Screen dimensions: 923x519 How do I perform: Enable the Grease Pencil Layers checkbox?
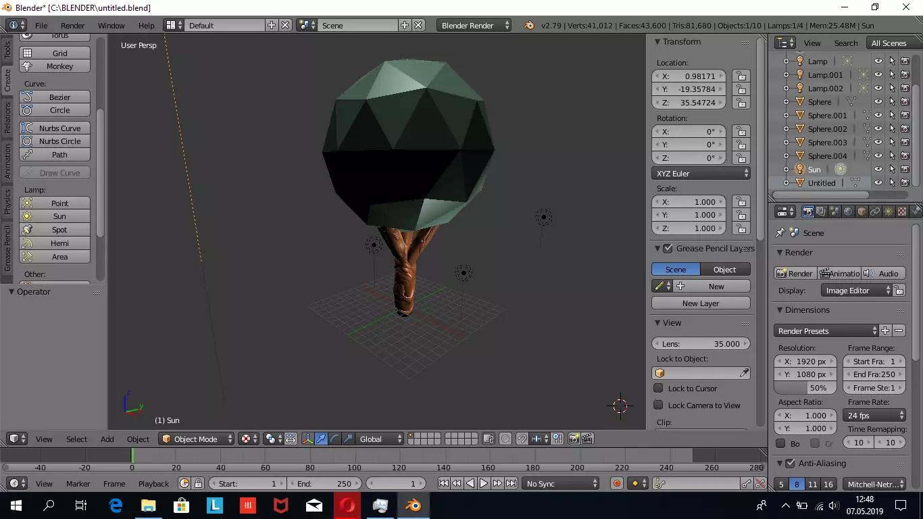tap(668, 248)
